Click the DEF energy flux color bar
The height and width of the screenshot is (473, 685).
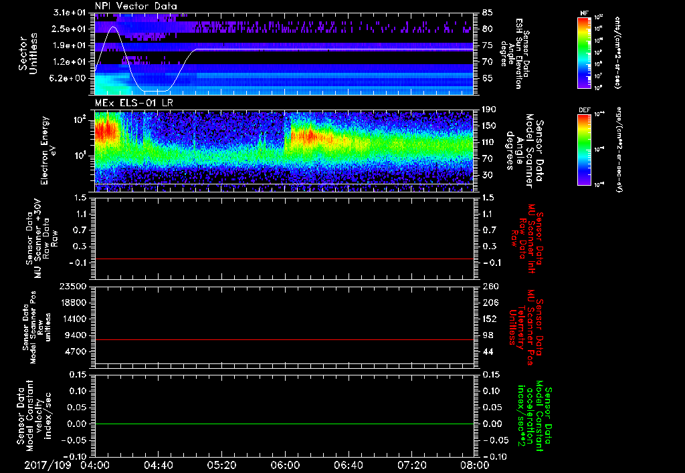[585, 150]
